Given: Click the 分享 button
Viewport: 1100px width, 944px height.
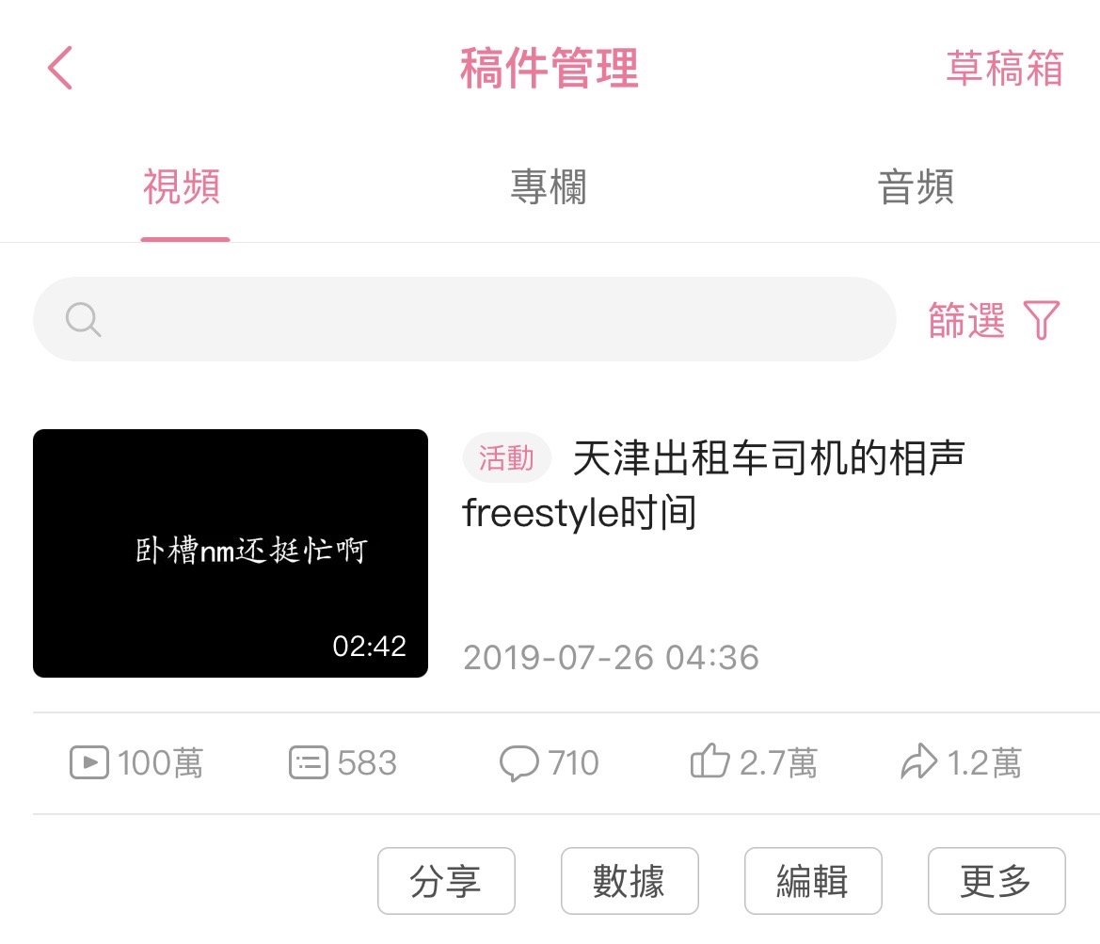Looking at the screenshot, I should 446,881.
